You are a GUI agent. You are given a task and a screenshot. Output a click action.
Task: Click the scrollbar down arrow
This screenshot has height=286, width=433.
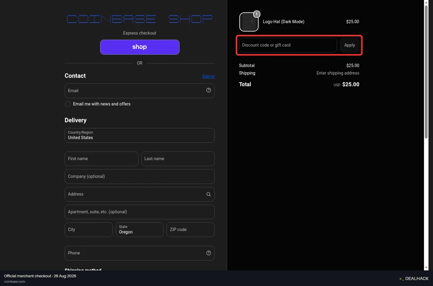coord(426,268)
